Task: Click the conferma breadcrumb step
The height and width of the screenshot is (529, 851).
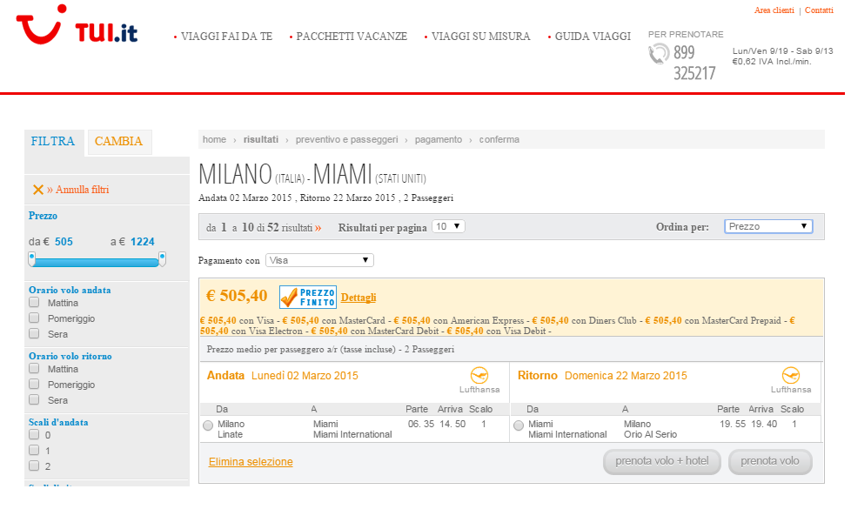Action: click(x=499, y=139)
